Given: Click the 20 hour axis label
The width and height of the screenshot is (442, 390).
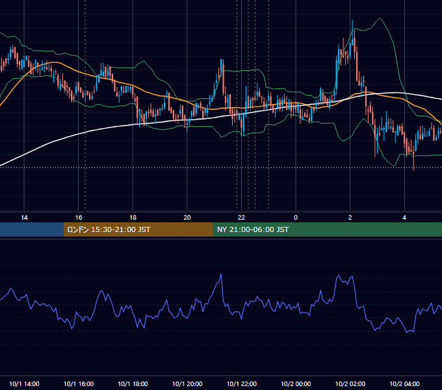Looking at the screenshot, I should pos(187,218).
